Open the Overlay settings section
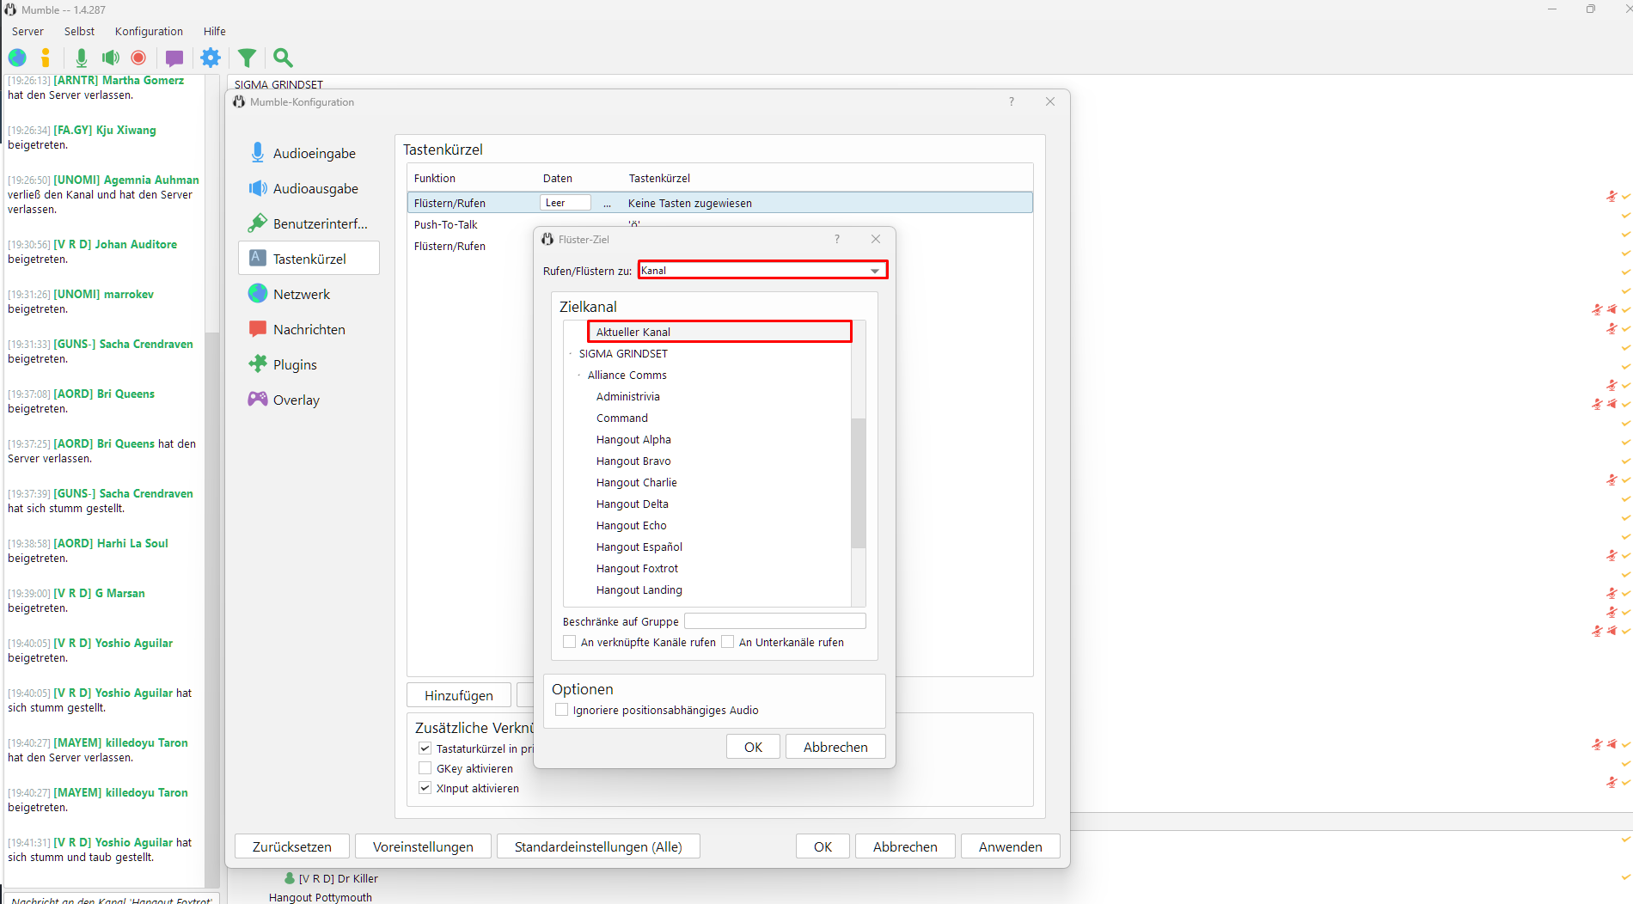The image size is (1633, 904). point(309,400)
